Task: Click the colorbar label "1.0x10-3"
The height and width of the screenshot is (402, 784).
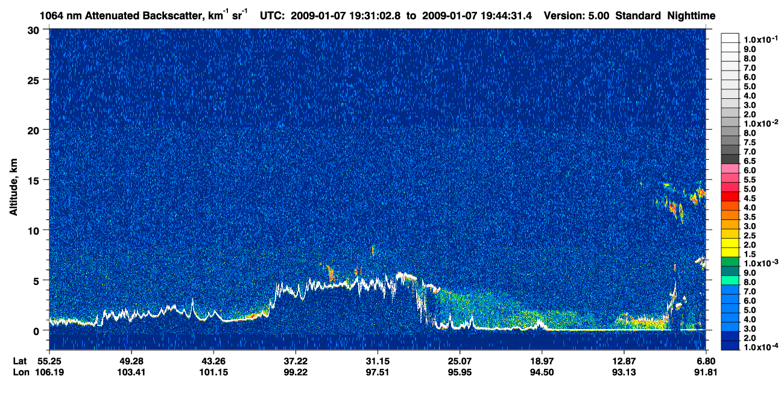Action: click(760, 263)
